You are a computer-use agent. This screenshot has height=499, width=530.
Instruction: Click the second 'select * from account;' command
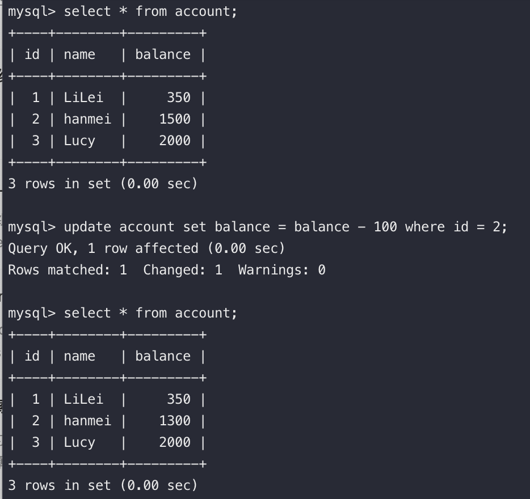(x=150, y=314)
